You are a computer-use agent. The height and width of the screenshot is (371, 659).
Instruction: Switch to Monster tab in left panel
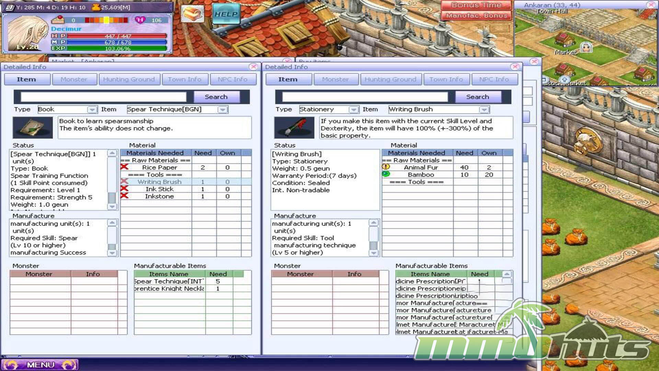[x=74, y=79]
